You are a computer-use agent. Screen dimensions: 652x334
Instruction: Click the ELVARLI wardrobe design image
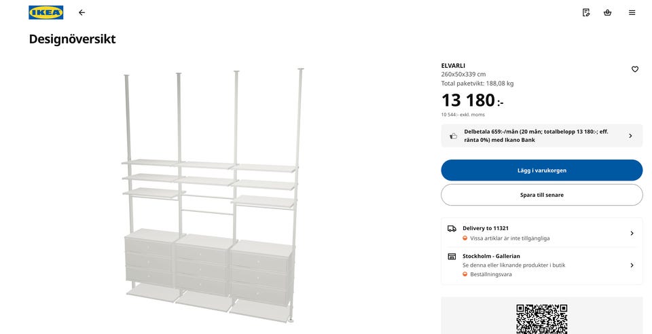212,197
